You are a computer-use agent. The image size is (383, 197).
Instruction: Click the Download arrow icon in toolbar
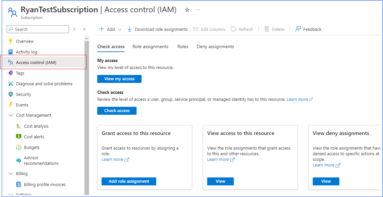coord(130,29)
